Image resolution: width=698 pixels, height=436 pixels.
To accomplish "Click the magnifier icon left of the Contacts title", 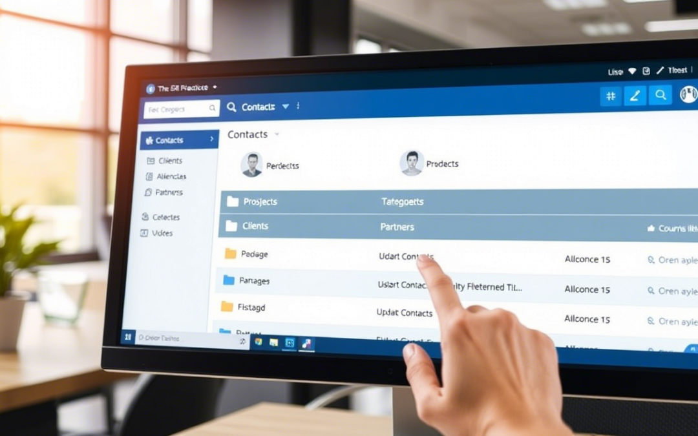I will [231, 107].
